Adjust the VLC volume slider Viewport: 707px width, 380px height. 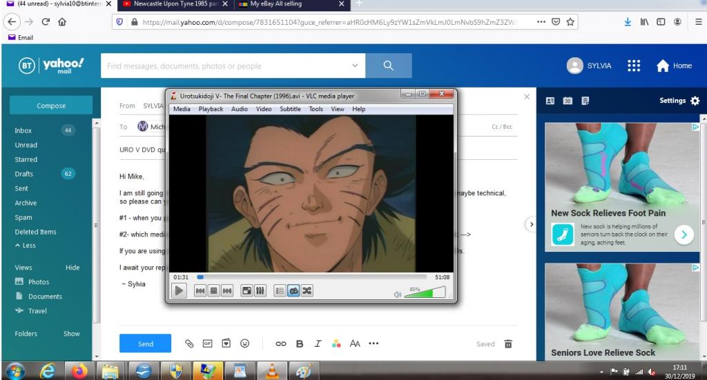click(x=425, y=292)
